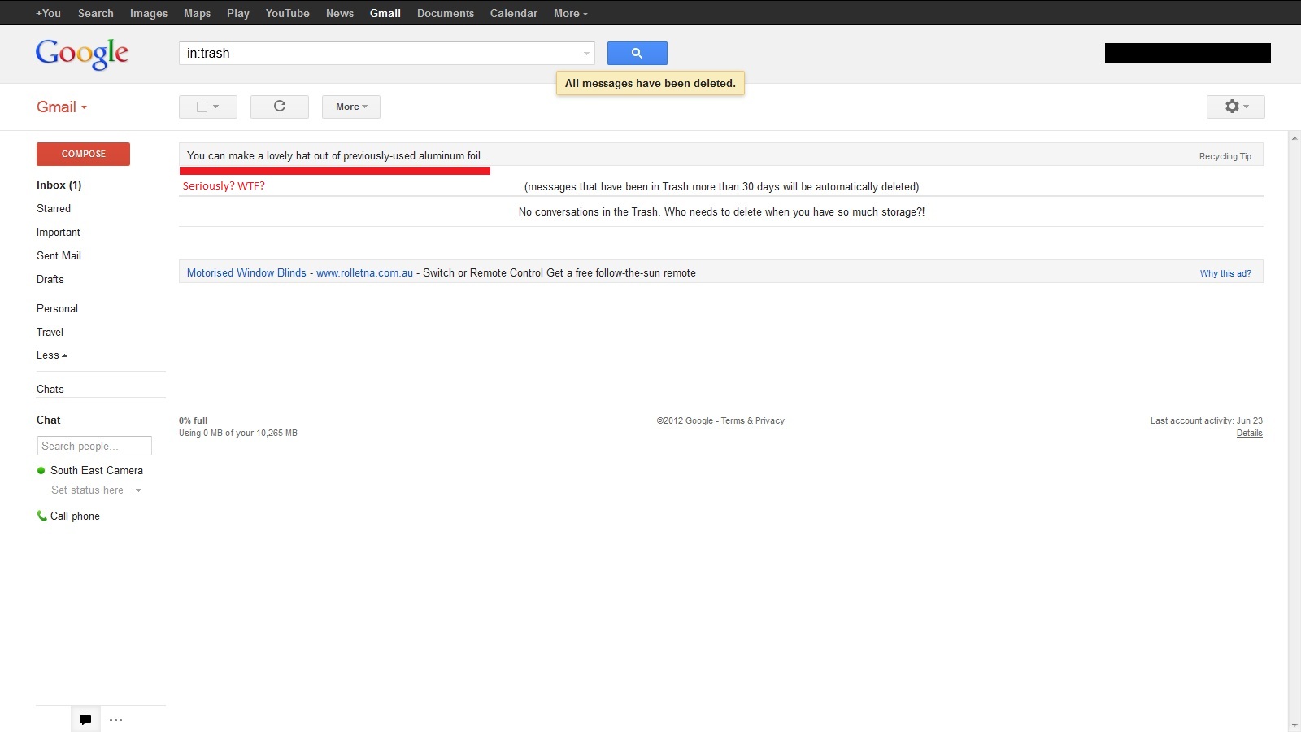1301x732 pixels.
Task: Open the Important folder
Action: pyautogui.click(x=59, y=232)
